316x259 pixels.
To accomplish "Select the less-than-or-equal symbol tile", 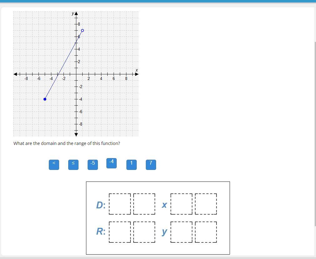I will 73,165.
